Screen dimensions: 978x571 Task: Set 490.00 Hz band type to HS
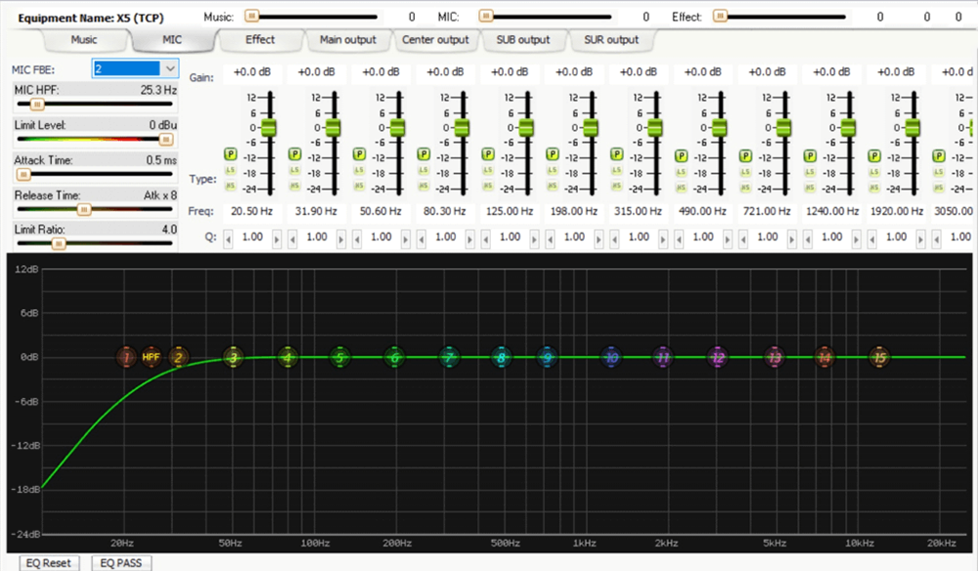[681, 187]
